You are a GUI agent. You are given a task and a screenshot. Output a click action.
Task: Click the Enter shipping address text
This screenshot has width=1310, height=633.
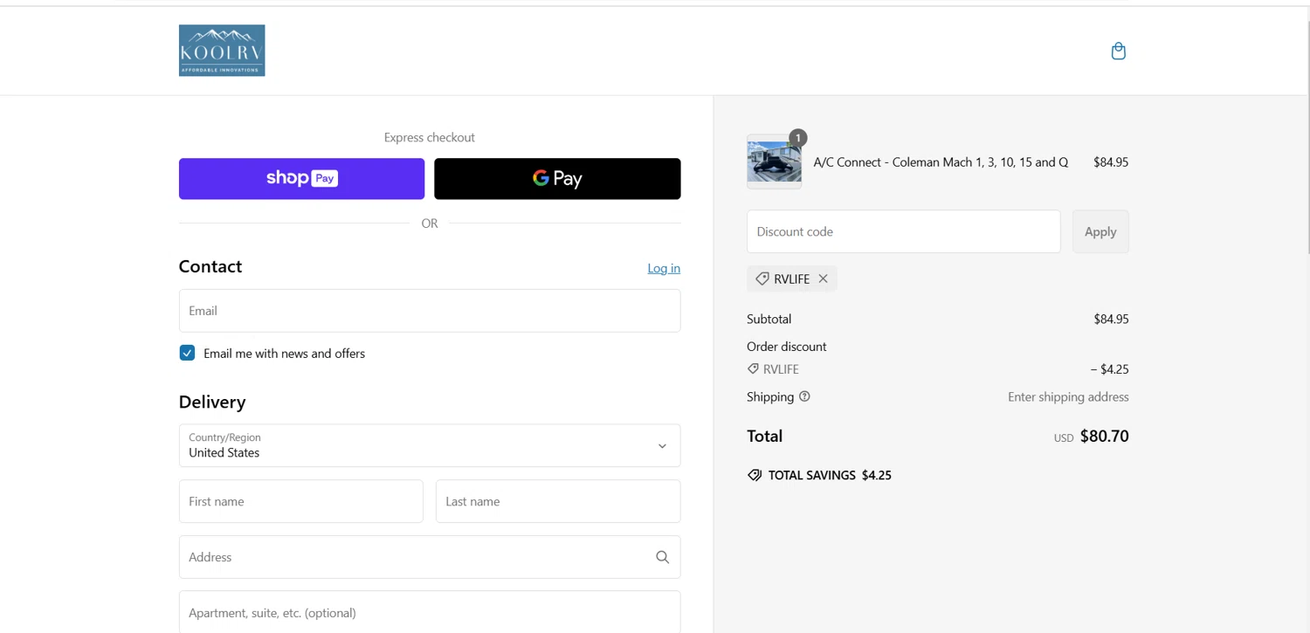[1068, 396]
